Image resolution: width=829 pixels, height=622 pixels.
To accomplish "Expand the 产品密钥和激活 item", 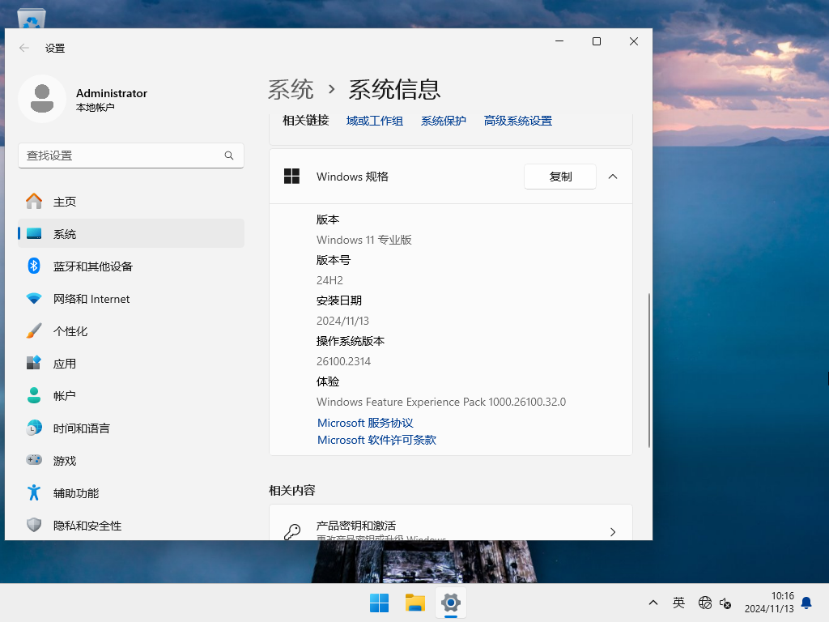I will pos(613,531).
